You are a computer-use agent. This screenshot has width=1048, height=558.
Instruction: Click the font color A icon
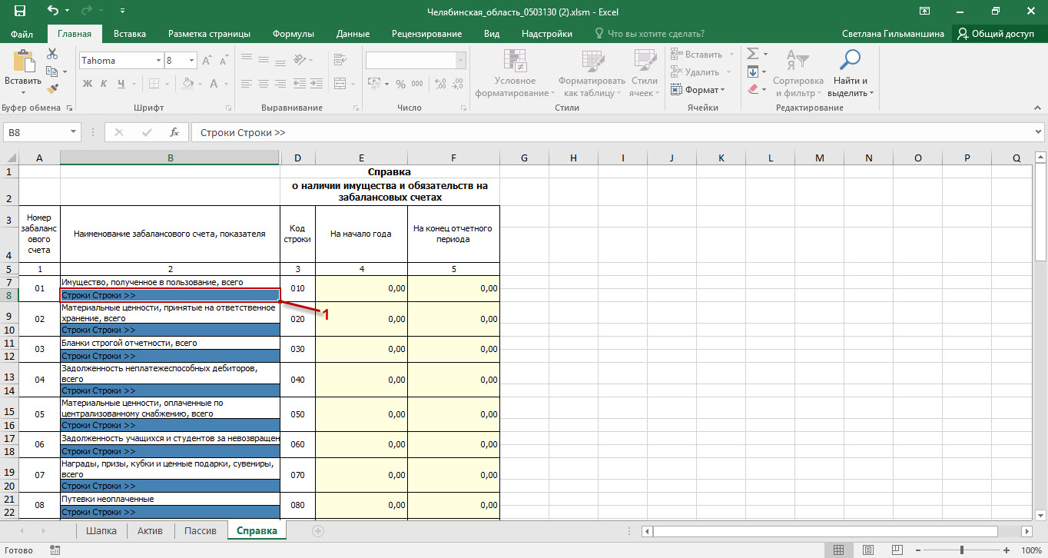pyautogui.click(x=213, y=84)
